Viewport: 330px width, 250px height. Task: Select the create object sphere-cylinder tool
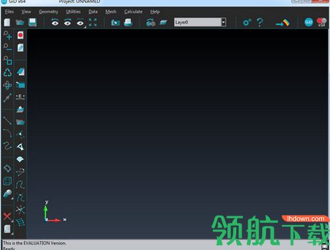(8, 195)
